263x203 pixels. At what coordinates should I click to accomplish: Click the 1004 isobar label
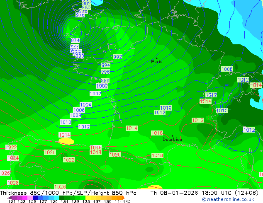(85, 105)
